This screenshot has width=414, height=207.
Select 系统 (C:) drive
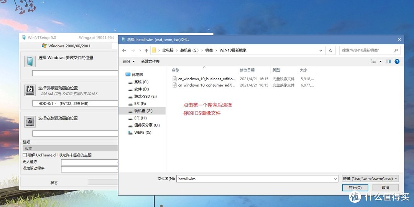point(138,82)
